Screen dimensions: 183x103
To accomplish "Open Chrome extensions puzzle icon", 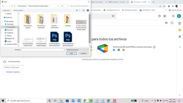I will pos(169,6).
